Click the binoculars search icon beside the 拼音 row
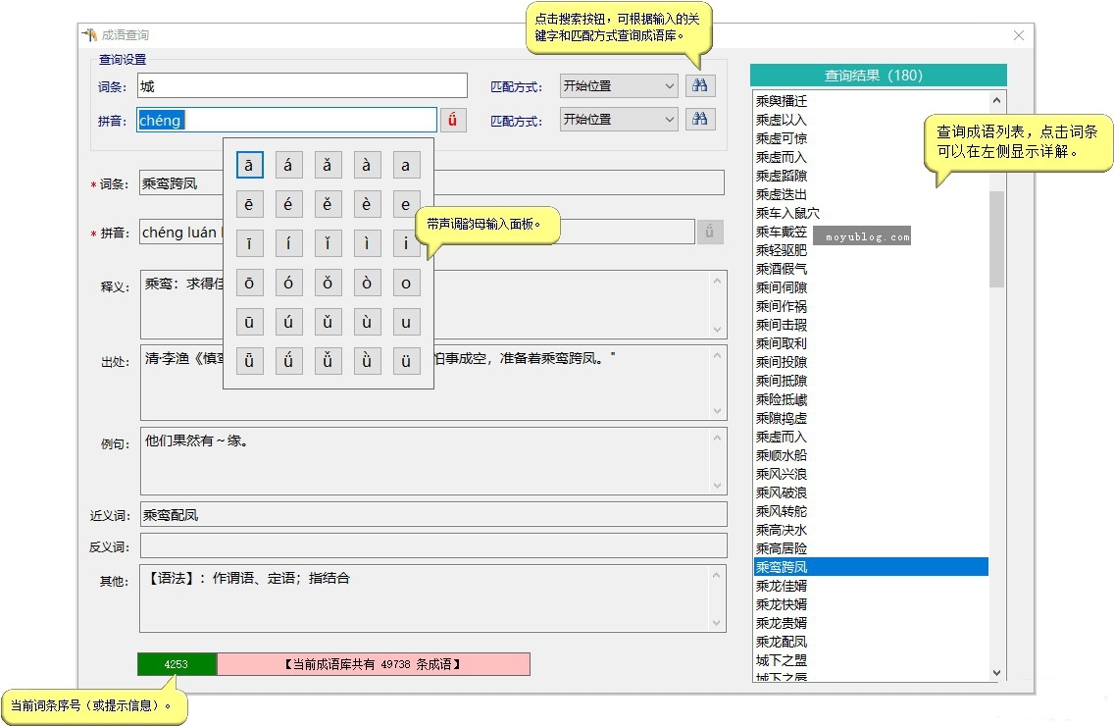This screenshot has height=726, width=1114. (700, 119)
